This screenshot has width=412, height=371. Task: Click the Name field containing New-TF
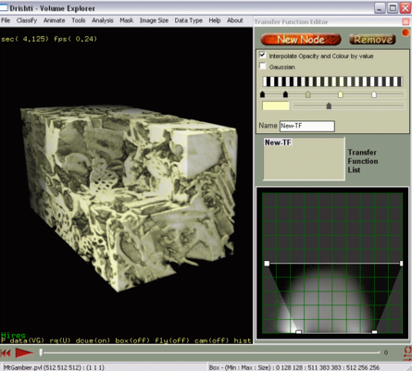click(x=307, y=126)
